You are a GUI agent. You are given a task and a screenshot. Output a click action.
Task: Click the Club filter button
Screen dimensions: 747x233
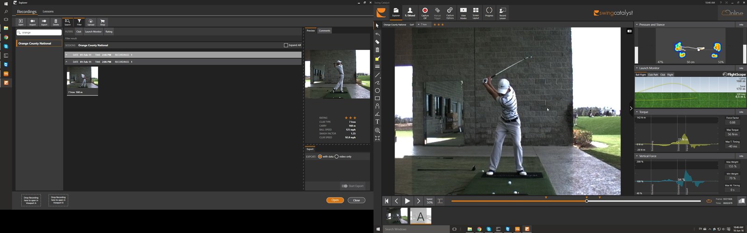pos(79,32)
